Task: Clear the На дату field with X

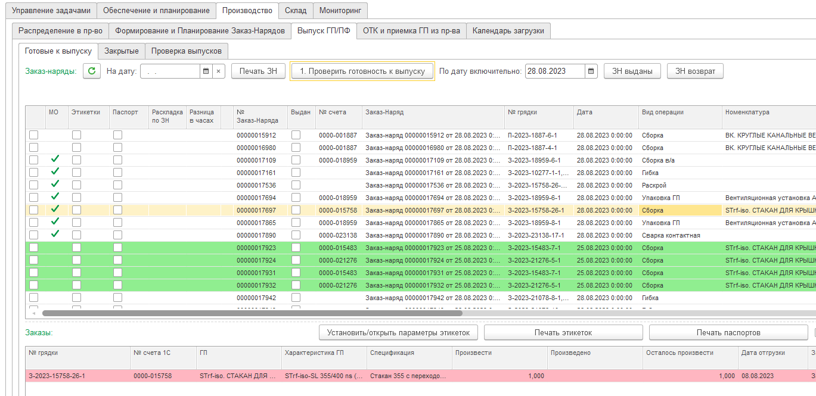Action: pyautogui.click(x=218, y=71)
